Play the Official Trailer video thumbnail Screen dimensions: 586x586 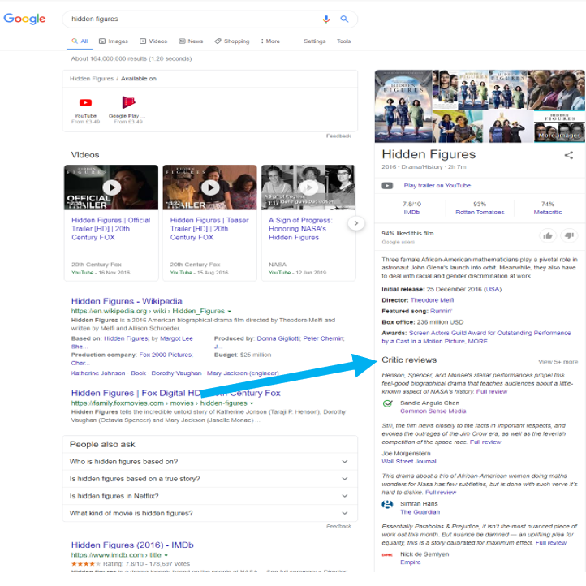(111, 187)
